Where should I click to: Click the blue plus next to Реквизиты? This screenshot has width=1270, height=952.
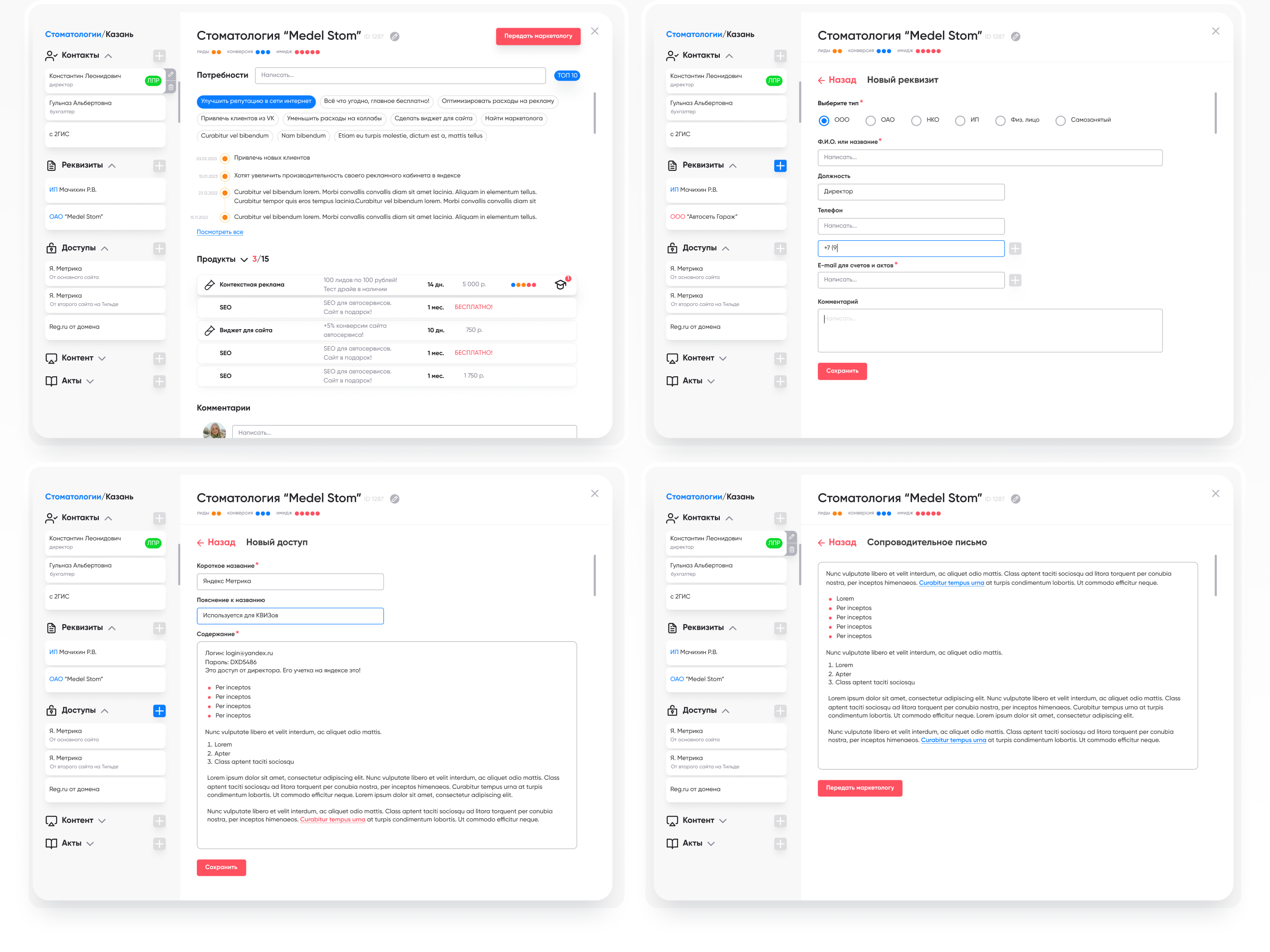(x=780, y=166)
